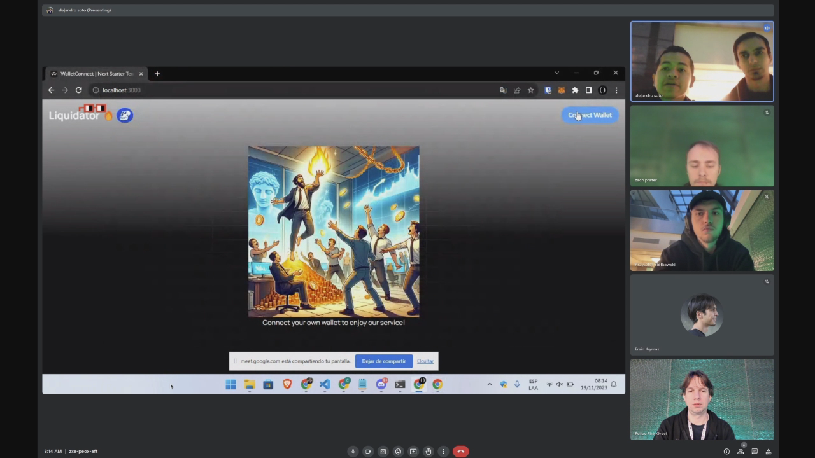The image size is (815, 458).
Task: Click 'Dejar de compartir' to stop sharing
Action: click(x=384, y=361)
